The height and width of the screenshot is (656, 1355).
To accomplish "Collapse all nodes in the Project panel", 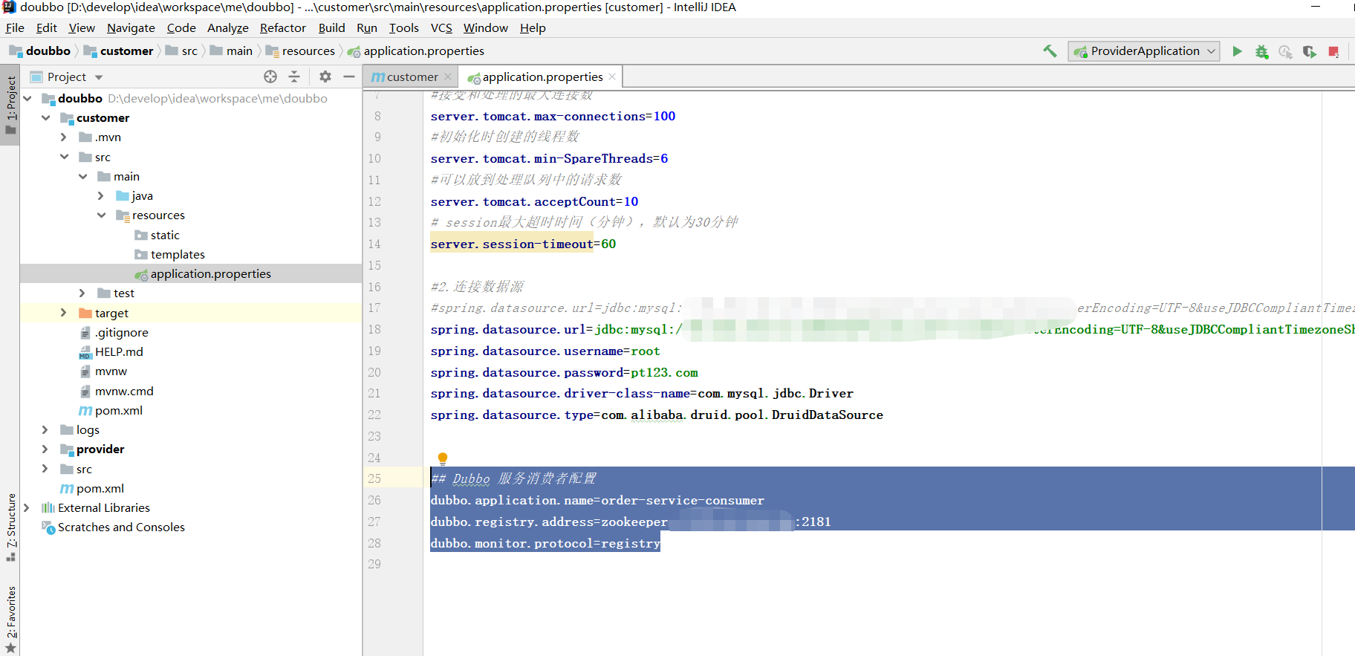I will 294,77.
